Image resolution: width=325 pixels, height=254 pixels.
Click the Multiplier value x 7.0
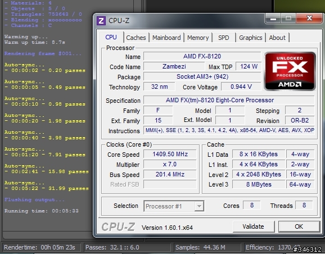coord(170,164)
